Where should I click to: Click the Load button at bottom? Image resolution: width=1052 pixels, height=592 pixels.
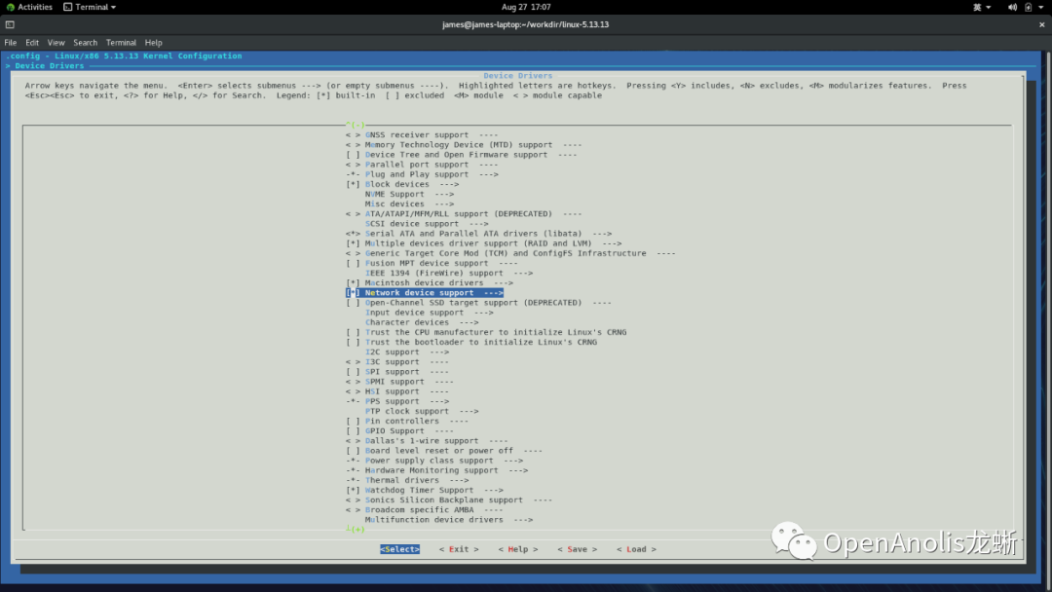point(636,549)
